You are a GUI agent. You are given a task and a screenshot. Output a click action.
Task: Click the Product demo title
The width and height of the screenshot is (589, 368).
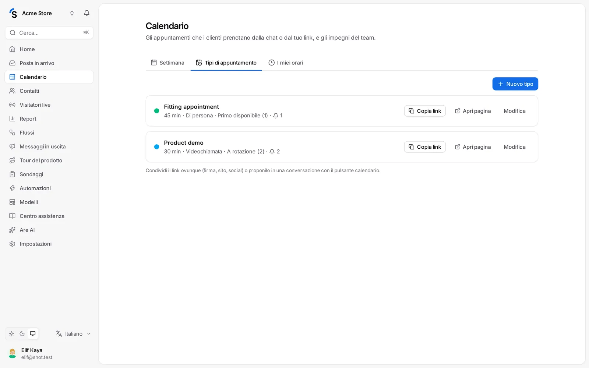pyautogui.click(x=184, y=143)
